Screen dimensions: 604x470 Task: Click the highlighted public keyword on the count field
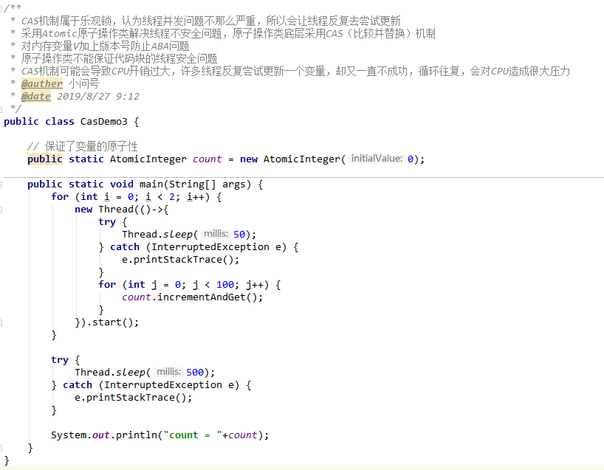(x=45, y=159)
